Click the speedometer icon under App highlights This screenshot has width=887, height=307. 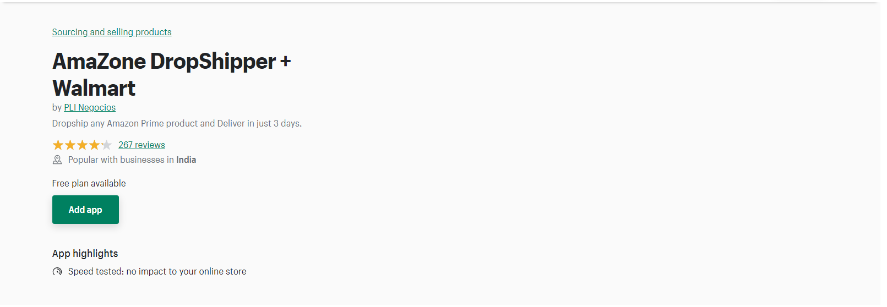(x=57, y=272)
